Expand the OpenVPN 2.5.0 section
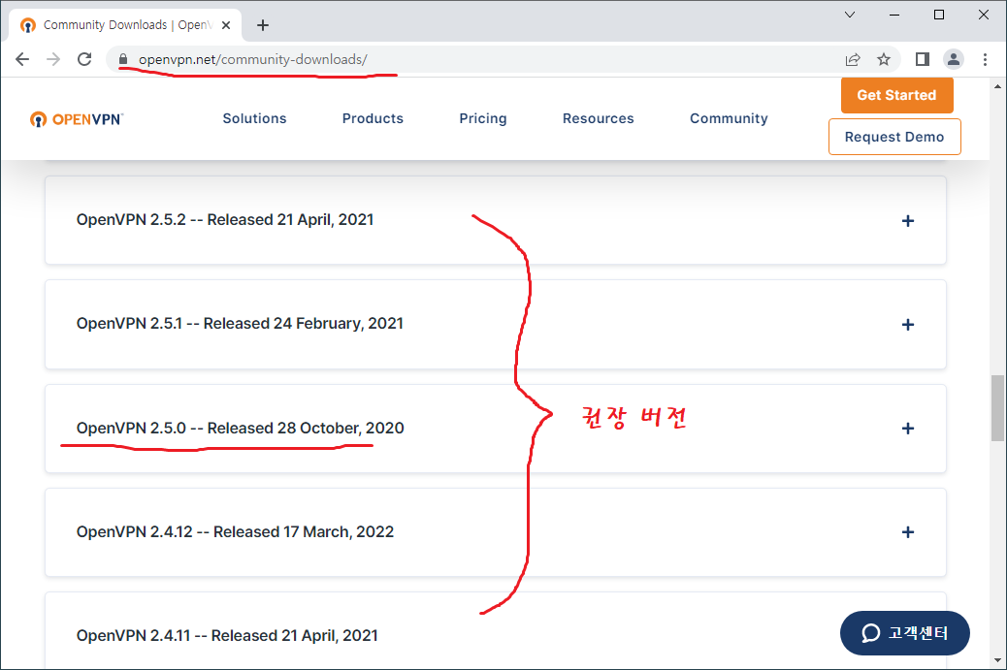The width and height of the screenshot is (1007, 670). (x=907, y=429)
